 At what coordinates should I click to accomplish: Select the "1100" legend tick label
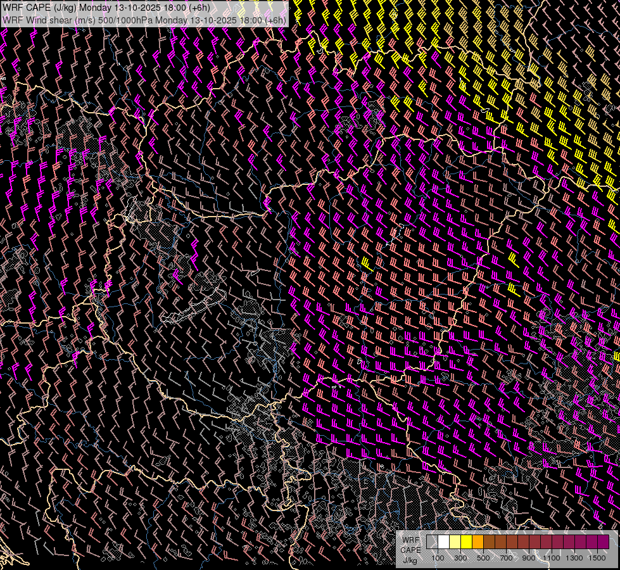(552, 558)
